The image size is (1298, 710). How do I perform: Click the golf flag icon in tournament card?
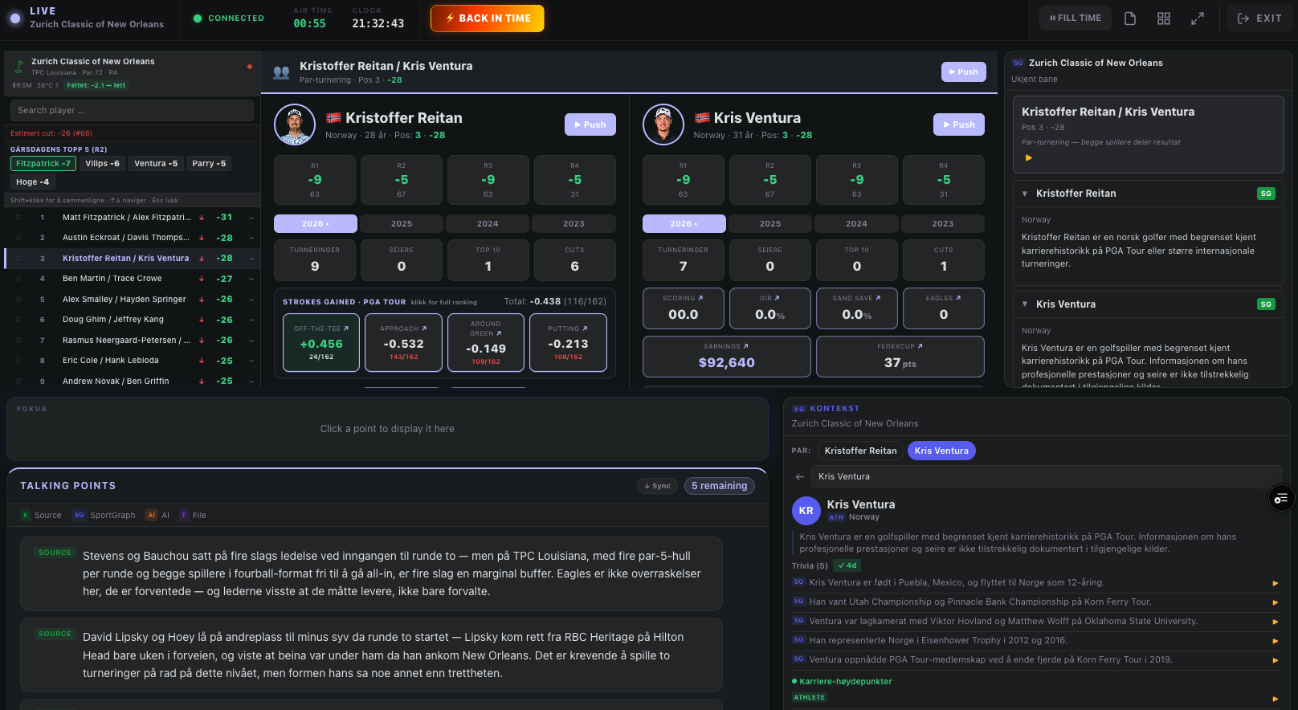[x=19, y=66]
